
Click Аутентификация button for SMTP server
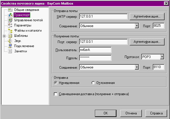147,16
